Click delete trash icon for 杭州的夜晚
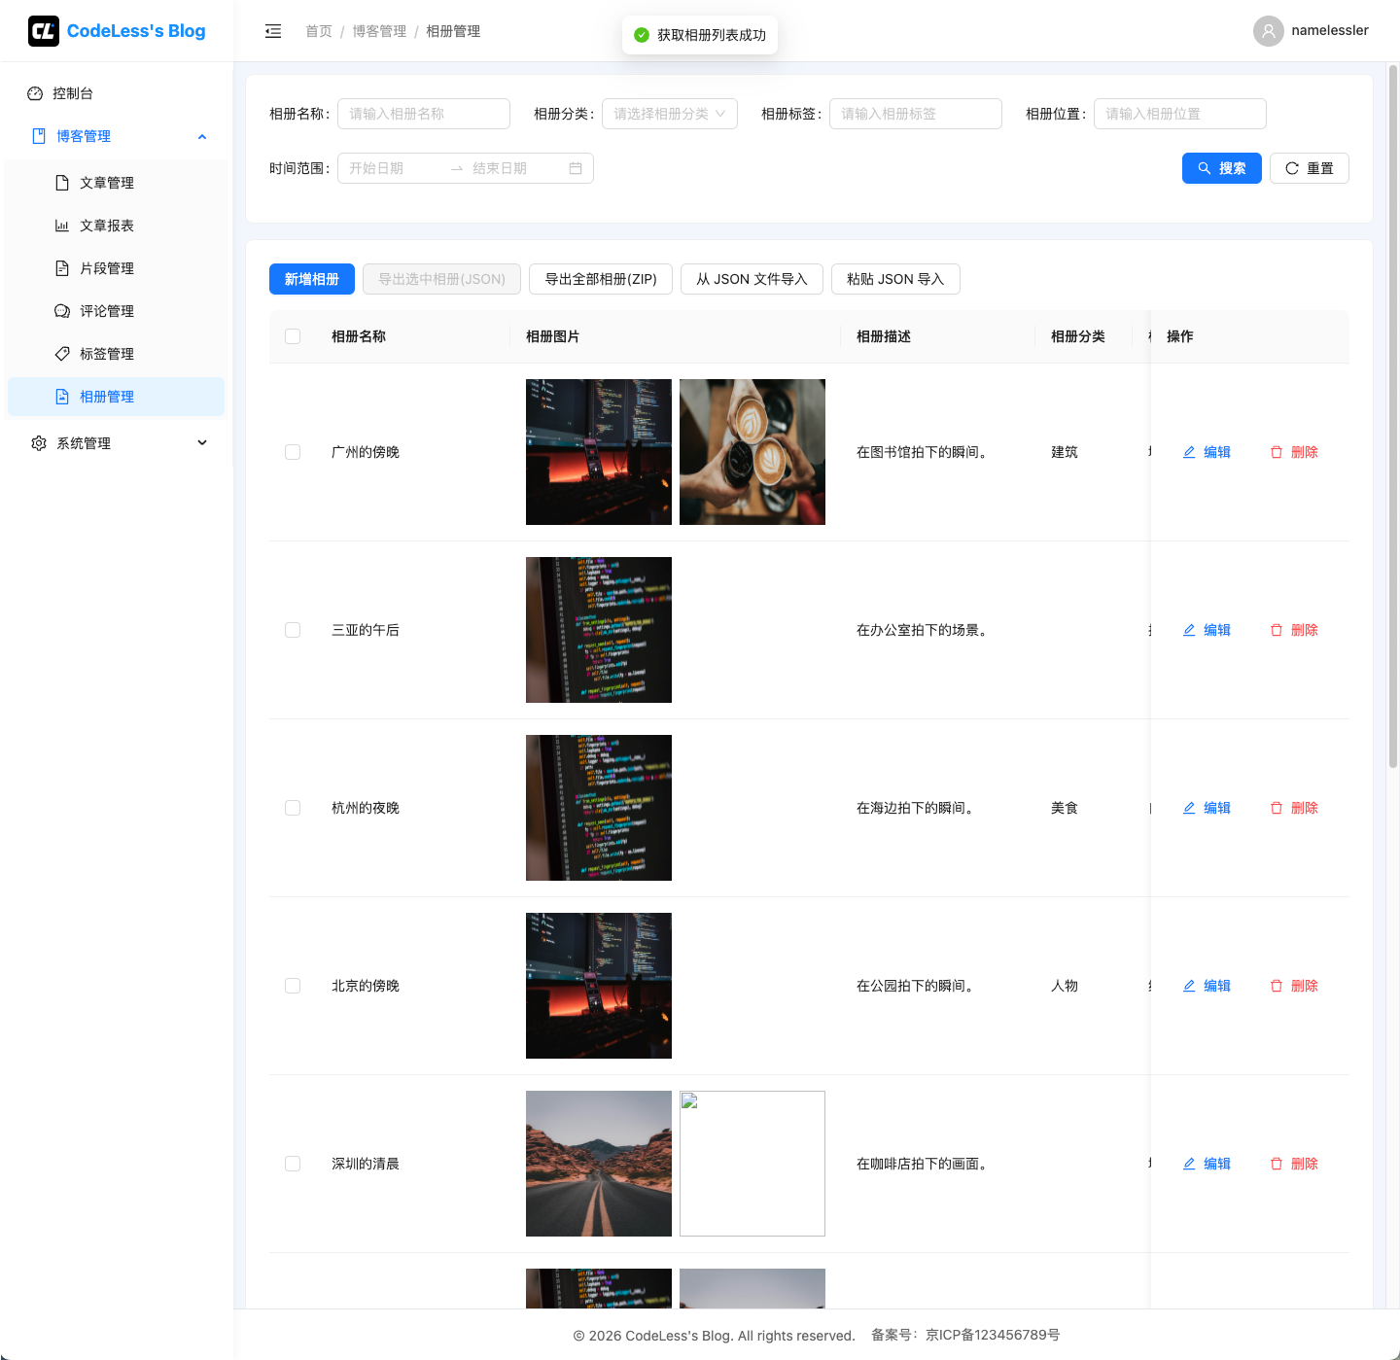 click(x=1277, y=808)
